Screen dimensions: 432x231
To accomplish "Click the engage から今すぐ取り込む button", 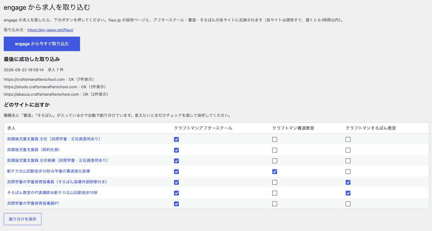I will point(42,44).
